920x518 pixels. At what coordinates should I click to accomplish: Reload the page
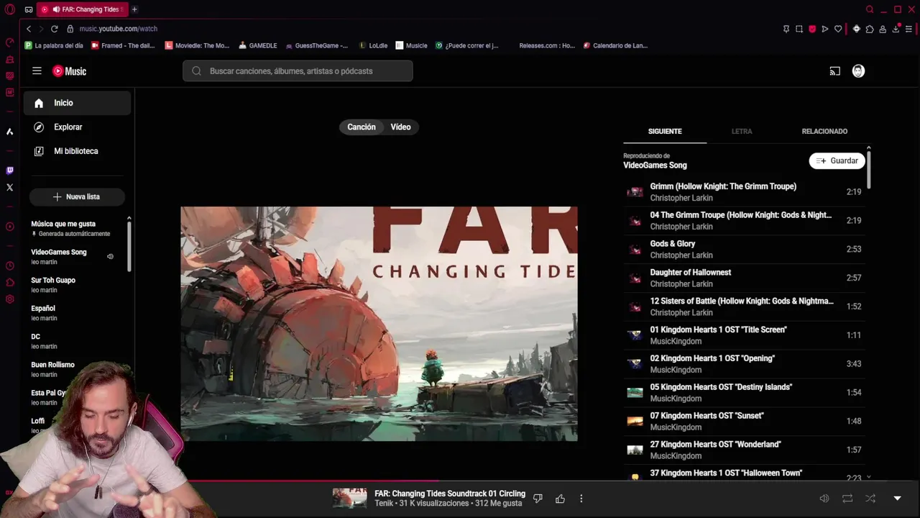point(54,29)
